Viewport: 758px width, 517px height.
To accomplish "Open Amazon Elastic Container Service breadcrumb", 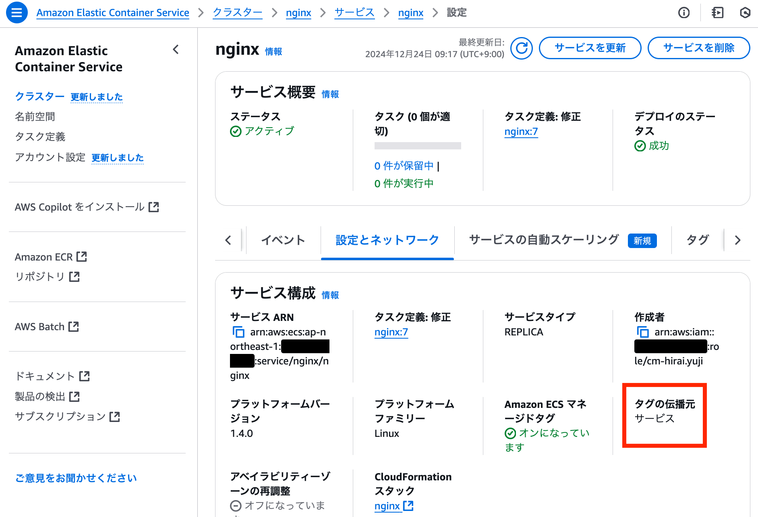I will pos(113,13).
